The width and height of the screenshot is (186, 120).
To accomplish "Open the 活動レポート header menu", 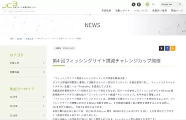I will pyautogui.click(x=122, y=11).
